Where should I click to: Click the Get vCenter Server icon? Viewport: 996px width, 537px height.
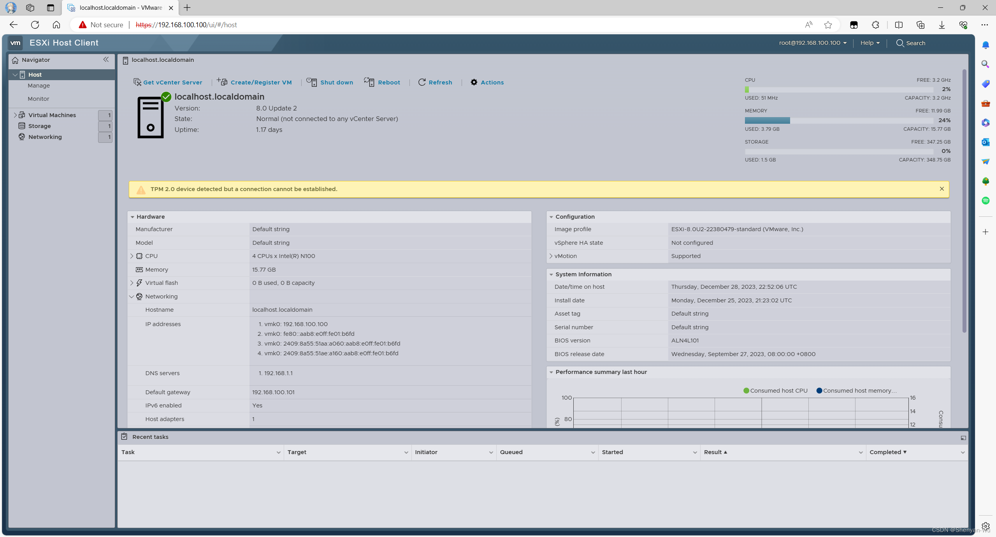[x=137, y=82]
